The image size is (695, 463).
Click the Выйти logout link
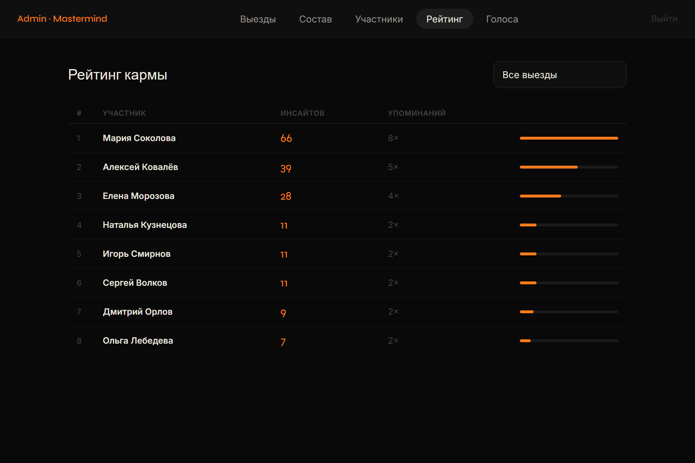[x=664, y=19]
